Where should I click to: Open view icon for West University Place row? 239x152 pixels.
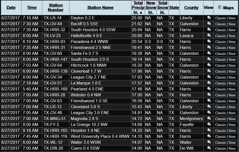[209, 136]
